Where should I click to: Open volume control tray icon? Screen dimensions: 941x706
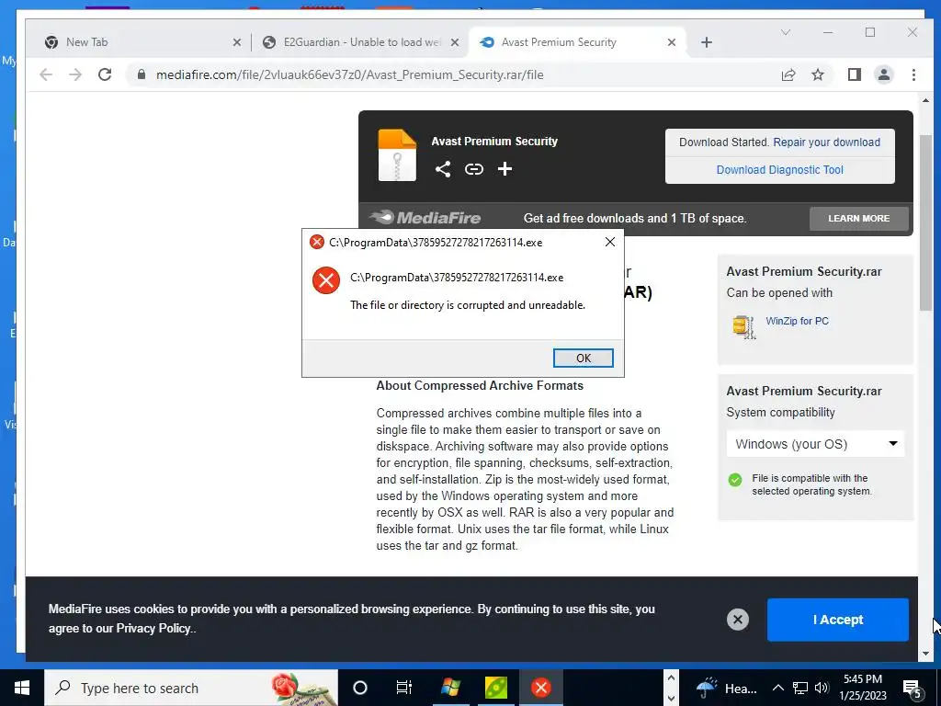(x=822, y=688)
